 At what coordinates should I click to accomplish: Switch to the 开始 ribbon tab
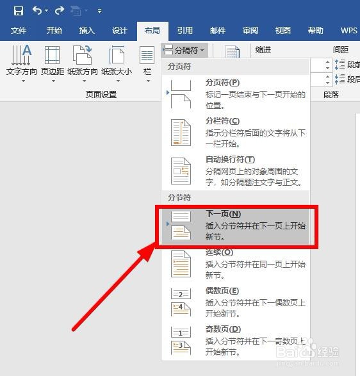point(54,31)
